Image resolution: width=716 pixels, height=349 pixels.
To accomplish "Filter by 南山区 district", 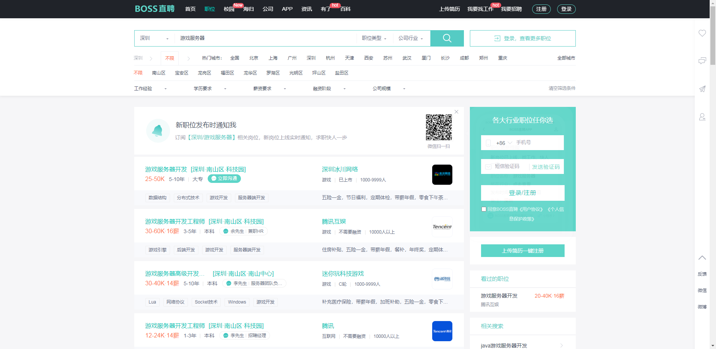I will [159, 73].
